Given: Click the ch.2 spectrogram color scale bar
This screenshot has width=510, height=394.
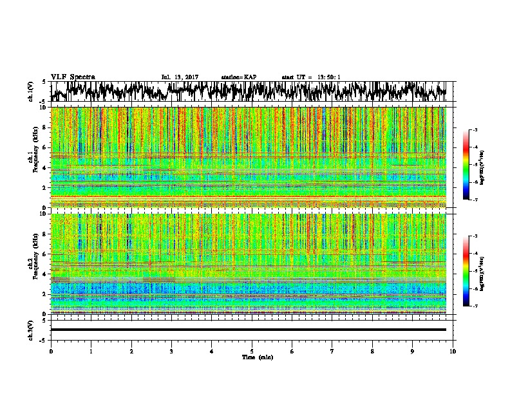Looking at the screenshot, I should point(466,271).
